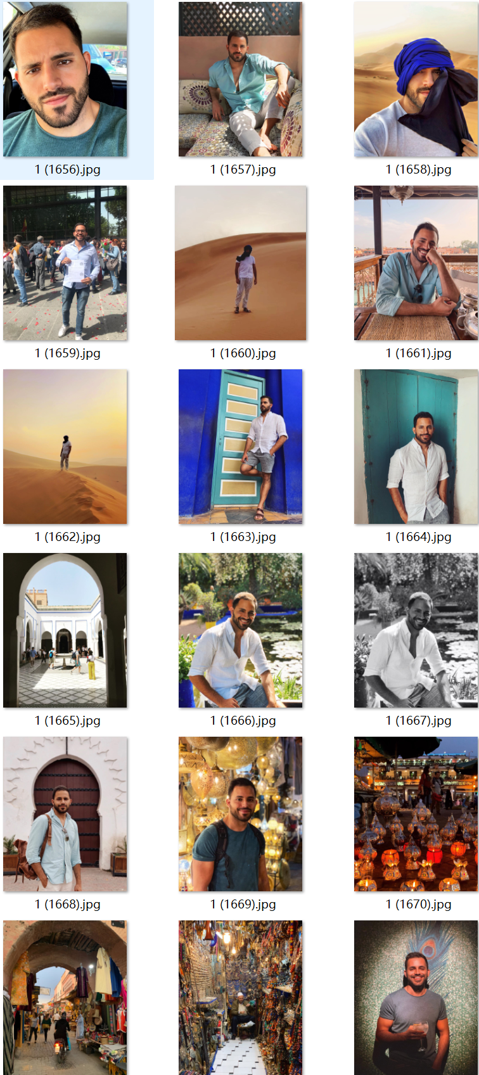The height and width of the screenshot is (1075, 479).
Task: Select the peacock feather portrait thumbnail
Action: pyautogui.click(x=416, y=998)
